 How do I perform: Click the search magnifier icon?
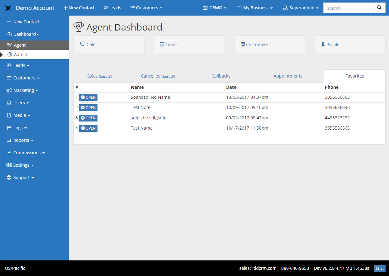(x=379, y=8)
